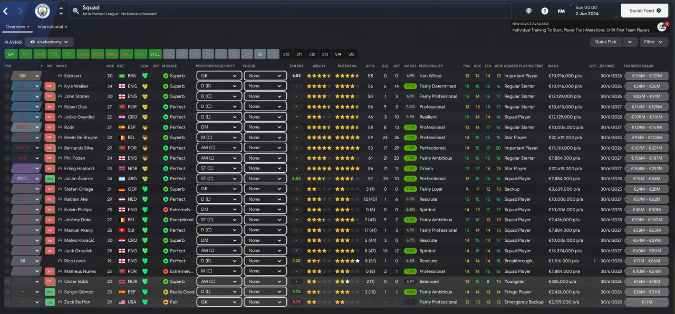Click Rúben Dias condition heart icon
This screenshot has height=314, width=675.
(144, 106)
